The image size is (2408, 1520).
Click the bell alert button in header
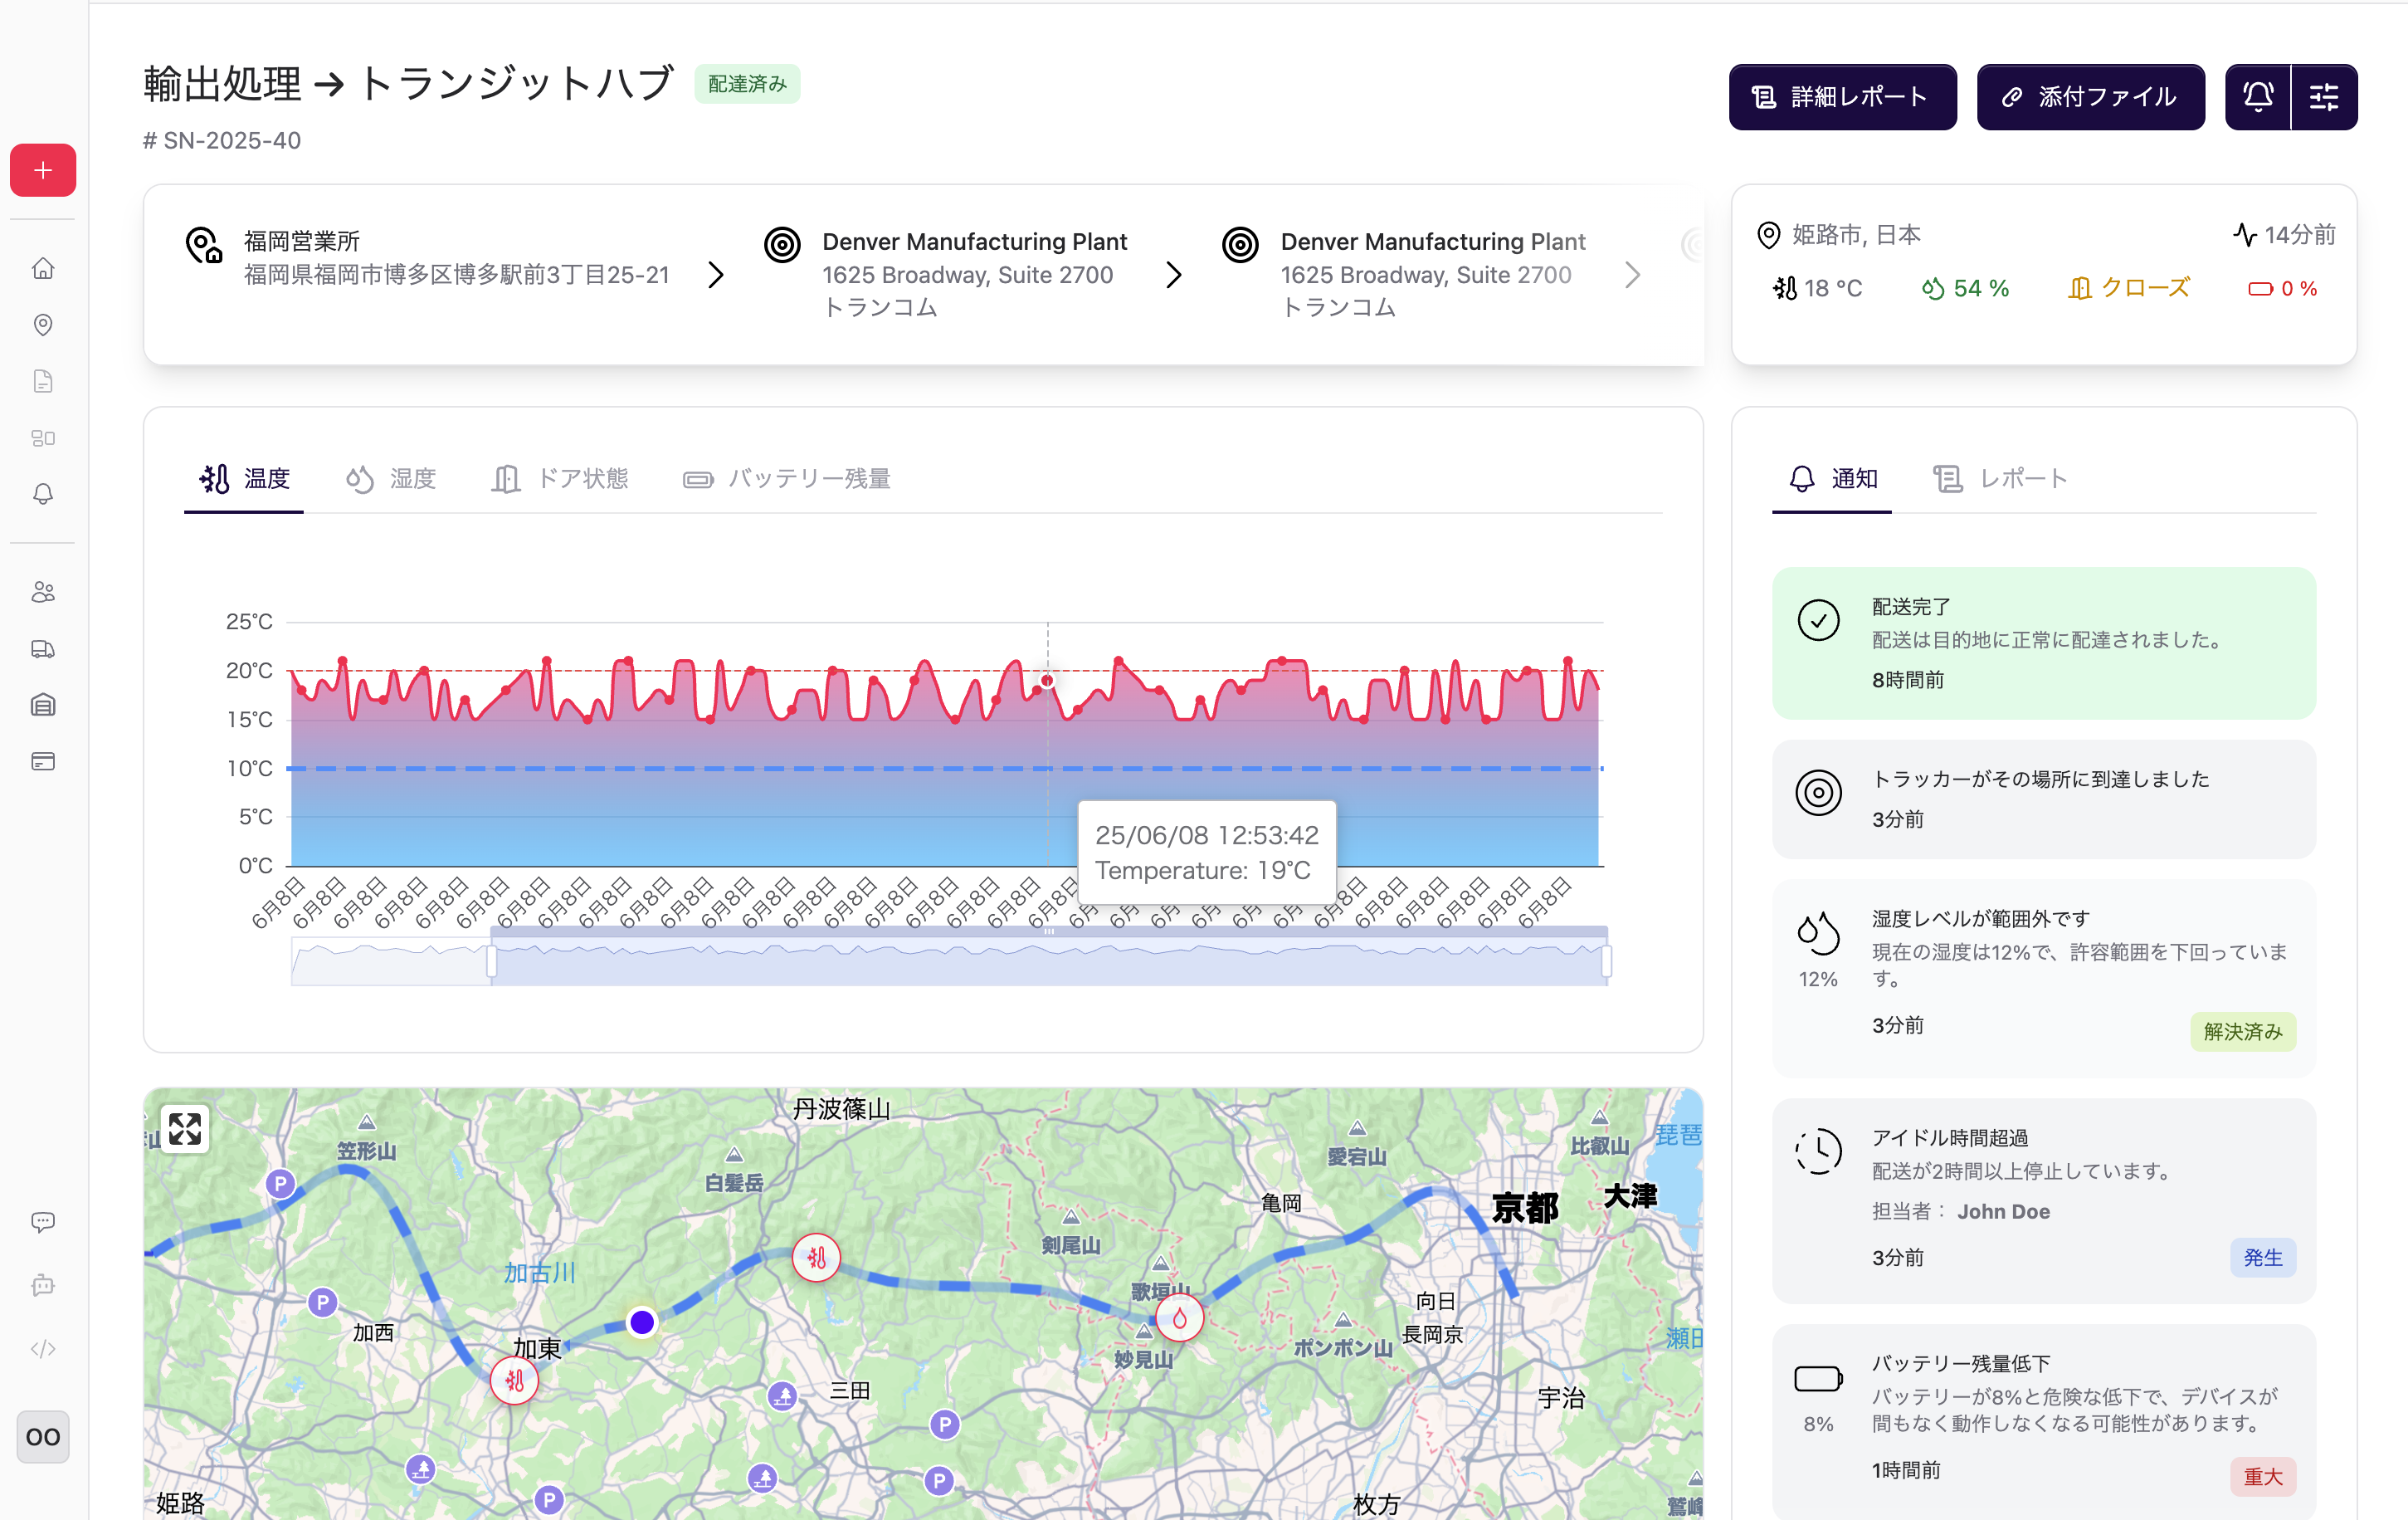coord(2257,97)
